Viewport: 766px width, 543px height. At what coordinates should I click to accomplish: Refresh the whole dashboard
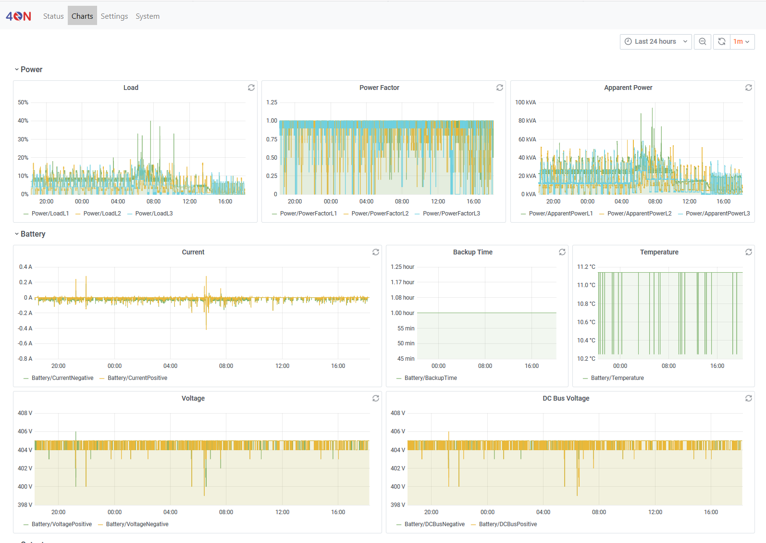[722, 41]
